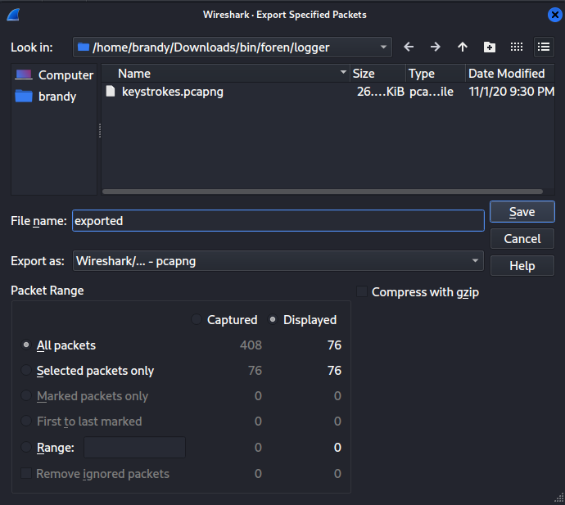Image resolution: width=565 pixels, height=505 pixels.
Task: Switch to detailed list view
Action: tap(544, 47)
